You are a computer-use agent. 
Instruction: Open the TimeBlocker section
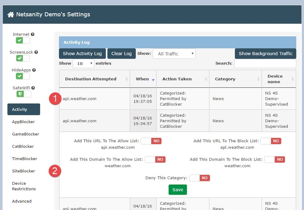[25, 159]
